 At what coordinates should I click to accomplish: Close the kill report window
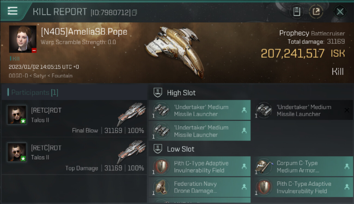pyautogui.click(x=340, y=12)
